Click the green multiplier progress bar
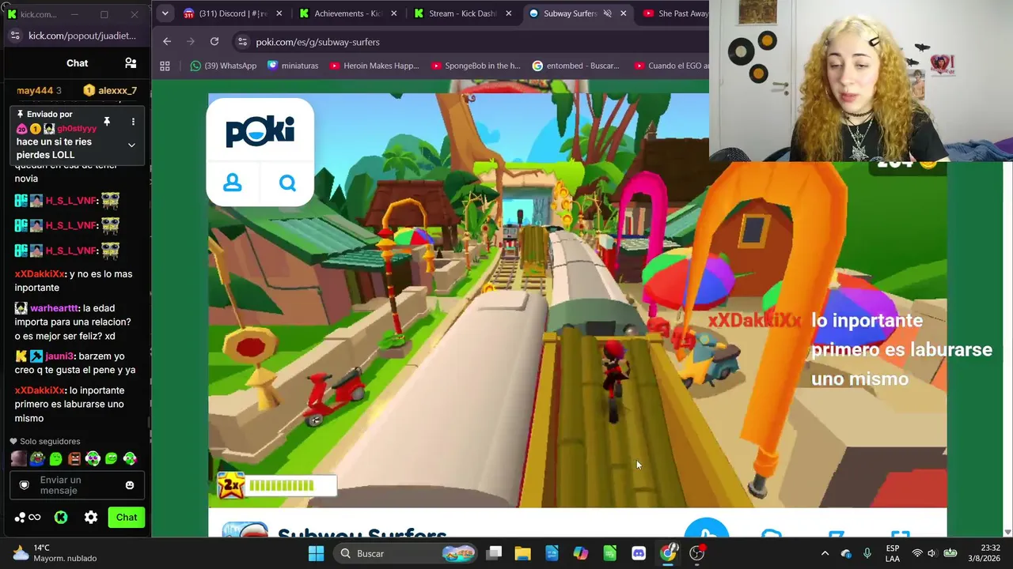This screenshot has height=569, width=1013. pyautogui.click(x=283, y=485)
